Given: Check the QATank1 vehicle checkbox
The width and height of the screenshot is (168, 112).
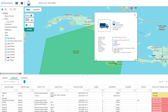Looking at the screenshot, I should click(x=6, y=46).
